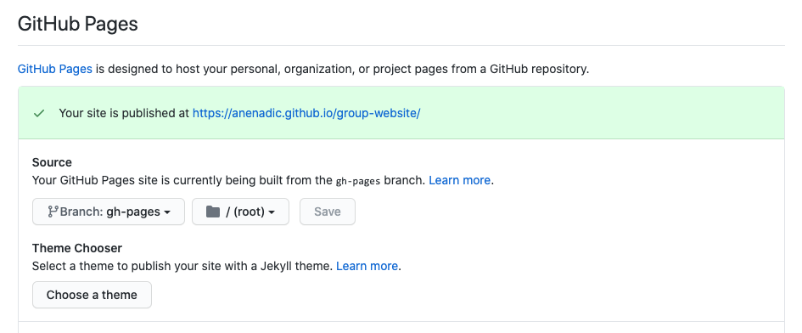Click the Source section heading
Viewport: 802px width, 333px height.
[x=52, y=162]
